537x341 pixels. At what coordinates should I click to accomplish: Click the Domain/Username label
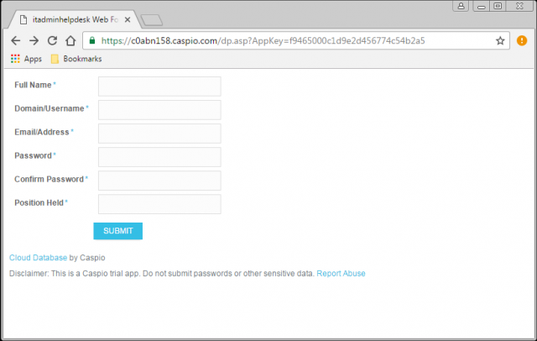point(50,108)
